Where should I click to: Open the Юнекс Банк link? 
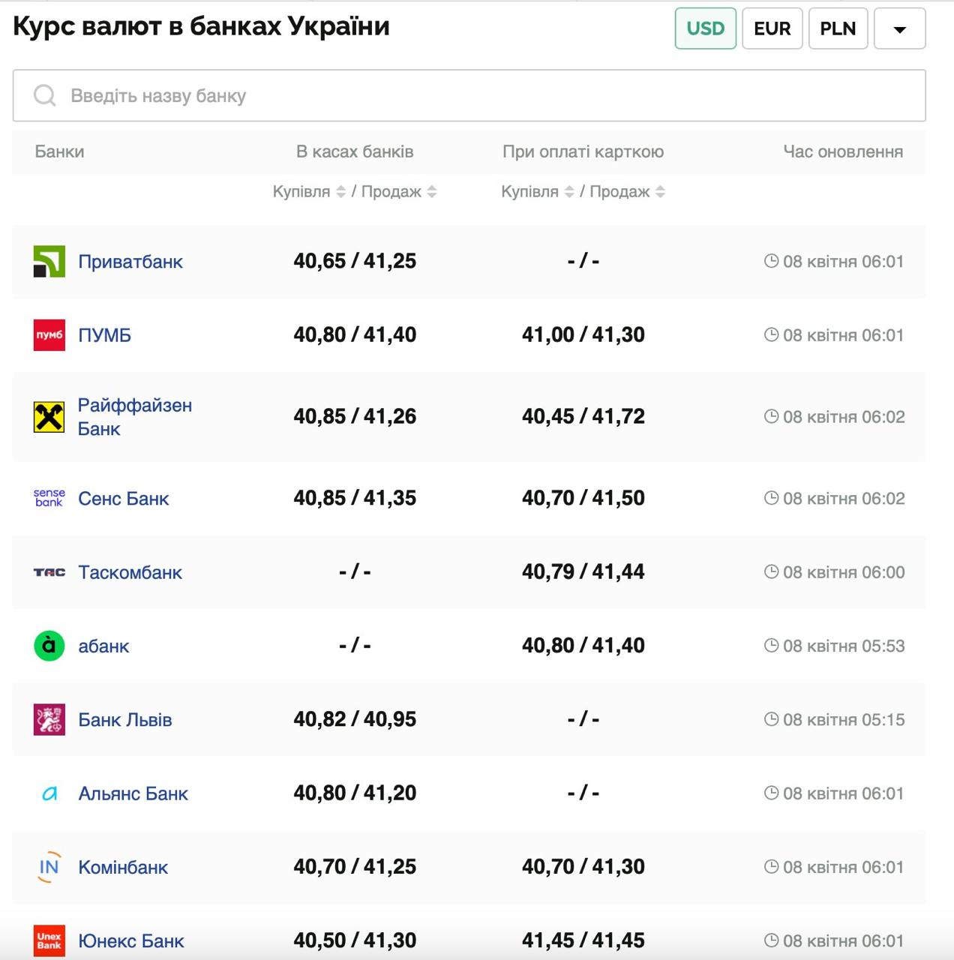[x=130, y=940]
